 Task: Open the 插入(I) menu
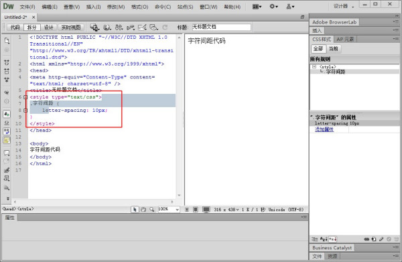(x=93, y=7)
